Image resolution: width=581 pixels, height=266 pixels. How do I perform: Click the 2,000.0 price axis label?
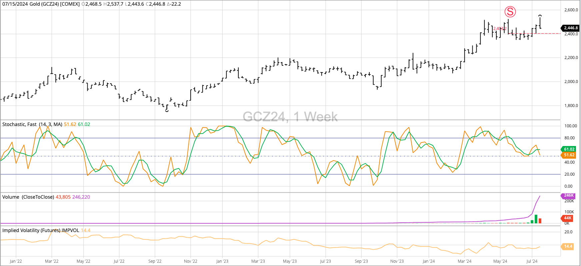click(571, 82)
